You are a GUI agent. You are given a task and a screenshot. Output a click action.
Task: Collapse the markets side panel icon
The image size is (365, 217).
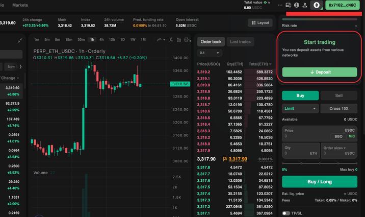pos(20,40)
